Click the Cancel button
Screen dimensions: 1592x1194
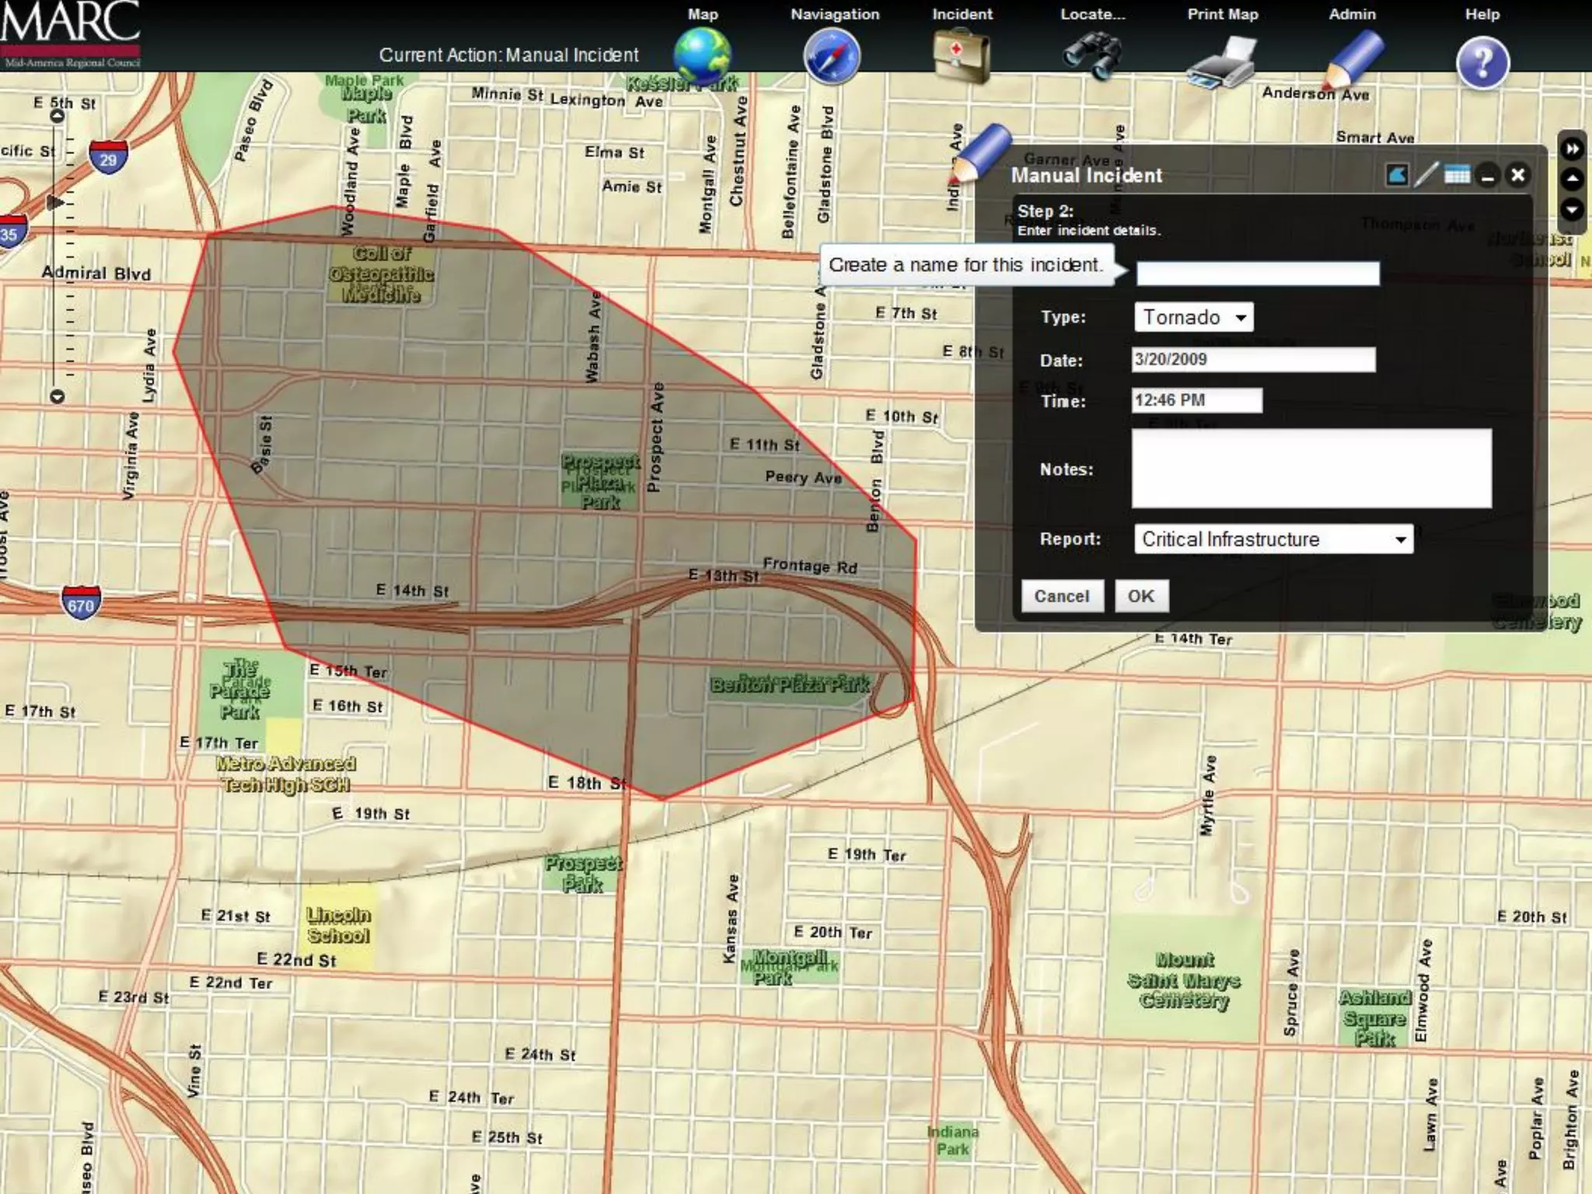pyautogui.click(x=1062, y=596)
